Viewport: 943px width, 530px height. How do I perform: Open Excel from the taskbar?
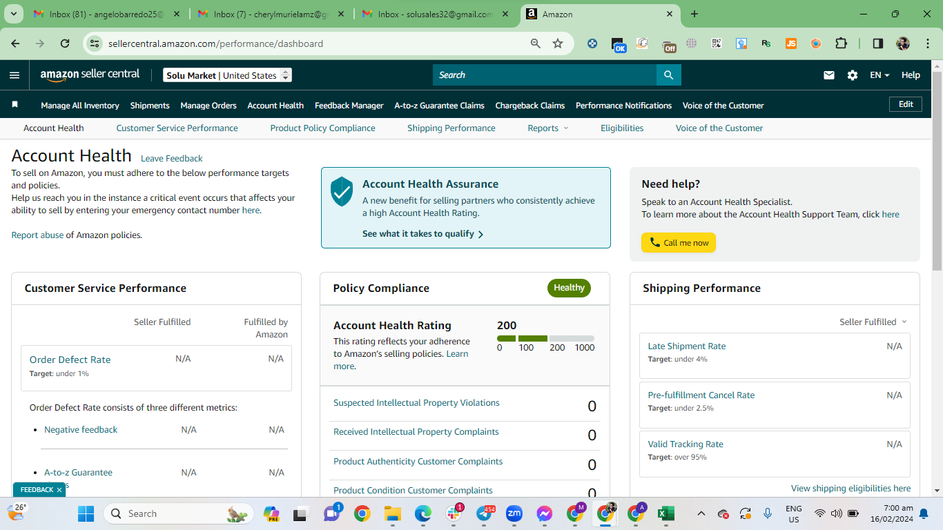click(665, 513)
